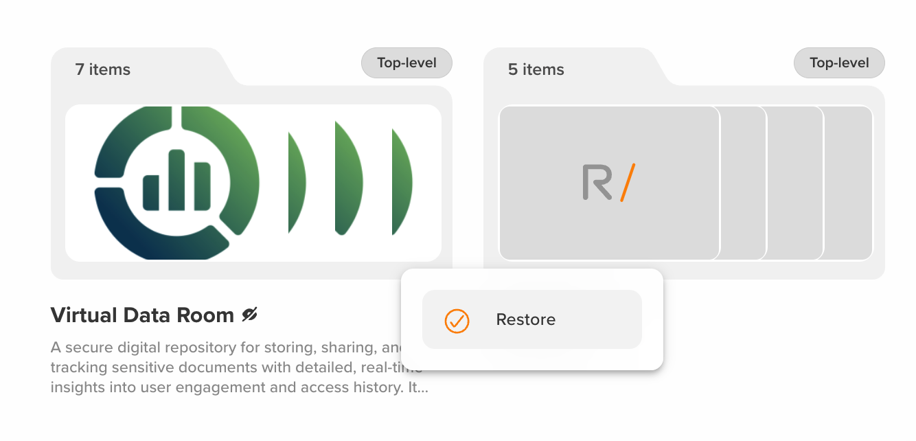Click the R/ logo card
The image size is (916, 441).
click(609, 183)
